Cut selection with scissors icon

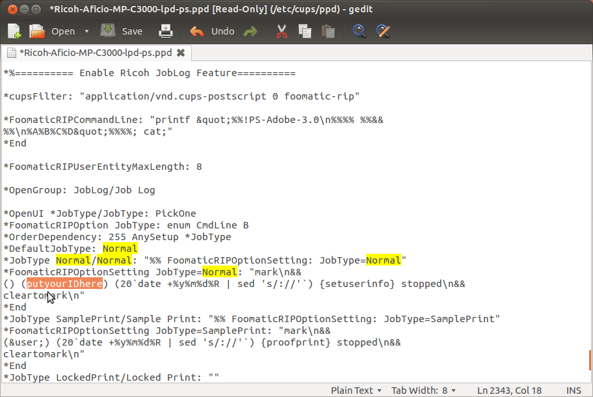tap(282, 31)
